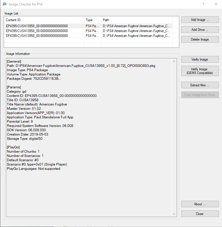Select the third EP4395-CUSA13958 row
Image resolution: width=222 pixels, height=227 pixels.
click(x=89, y=36)
